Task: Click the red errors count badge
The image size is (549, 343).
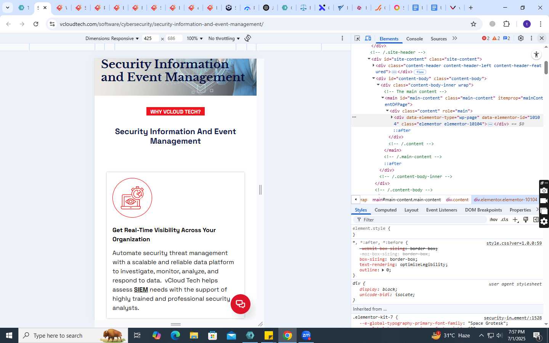Action: 486,38
